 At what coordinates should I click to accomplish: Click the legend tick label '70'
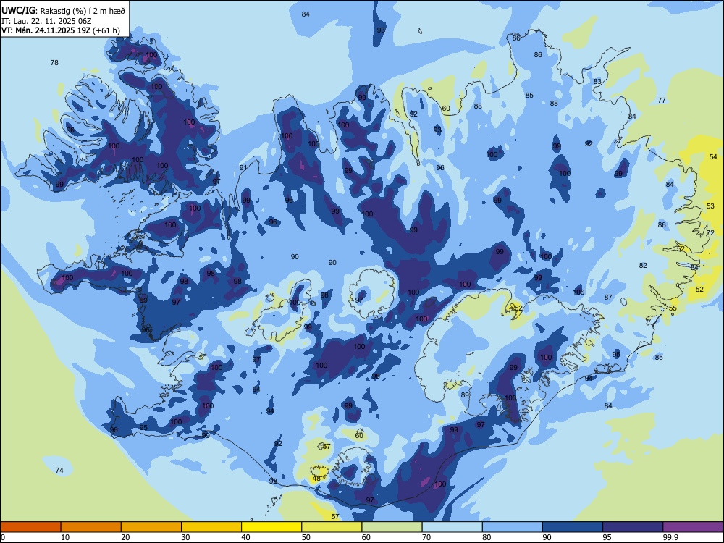[426, 537]
